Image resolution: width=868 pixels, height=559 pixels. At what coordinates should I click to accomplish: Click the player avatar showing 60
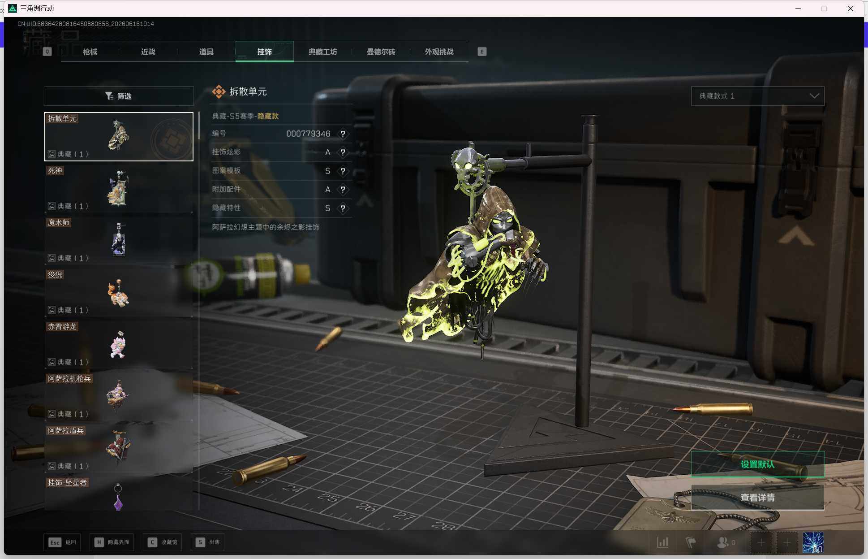[813, 542]
